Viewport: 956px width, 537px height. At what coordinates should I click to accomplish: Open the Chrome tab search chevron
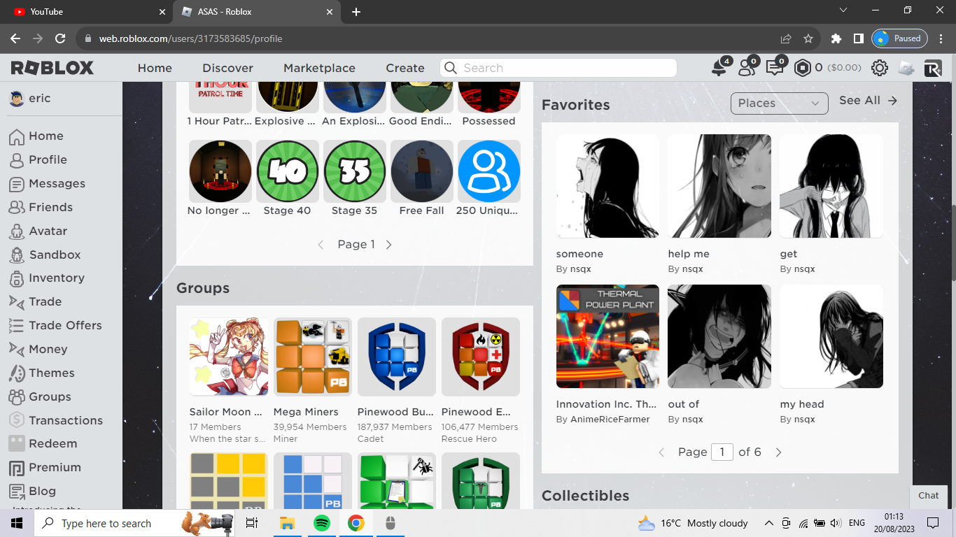coord(843,10)
